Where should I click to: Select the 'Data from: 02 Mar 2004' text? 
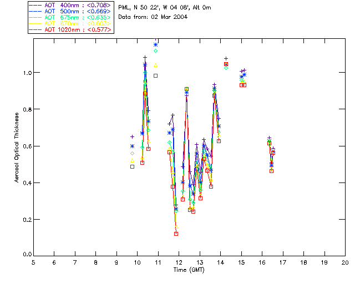(153, 17)
